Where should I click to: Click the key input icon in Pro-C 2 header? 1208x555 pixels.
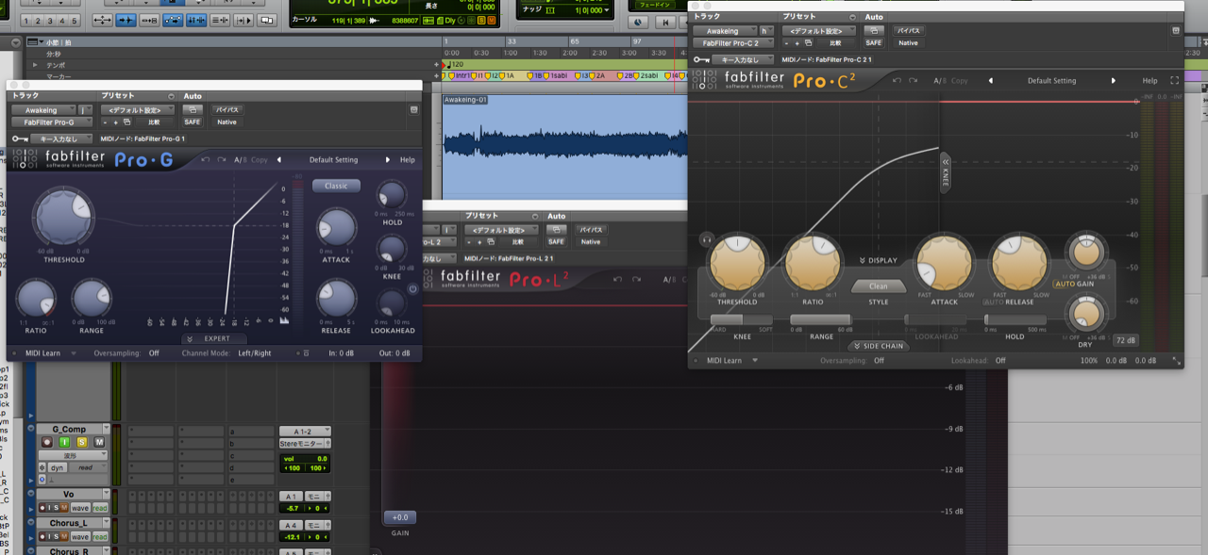click(701, 59)
